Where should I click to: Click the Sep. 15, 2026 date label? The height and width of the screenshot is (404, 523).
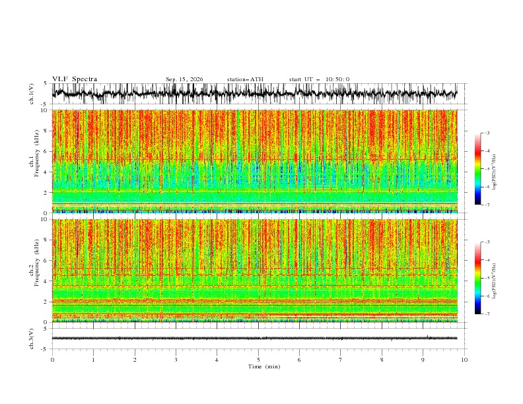pos(184,79)
